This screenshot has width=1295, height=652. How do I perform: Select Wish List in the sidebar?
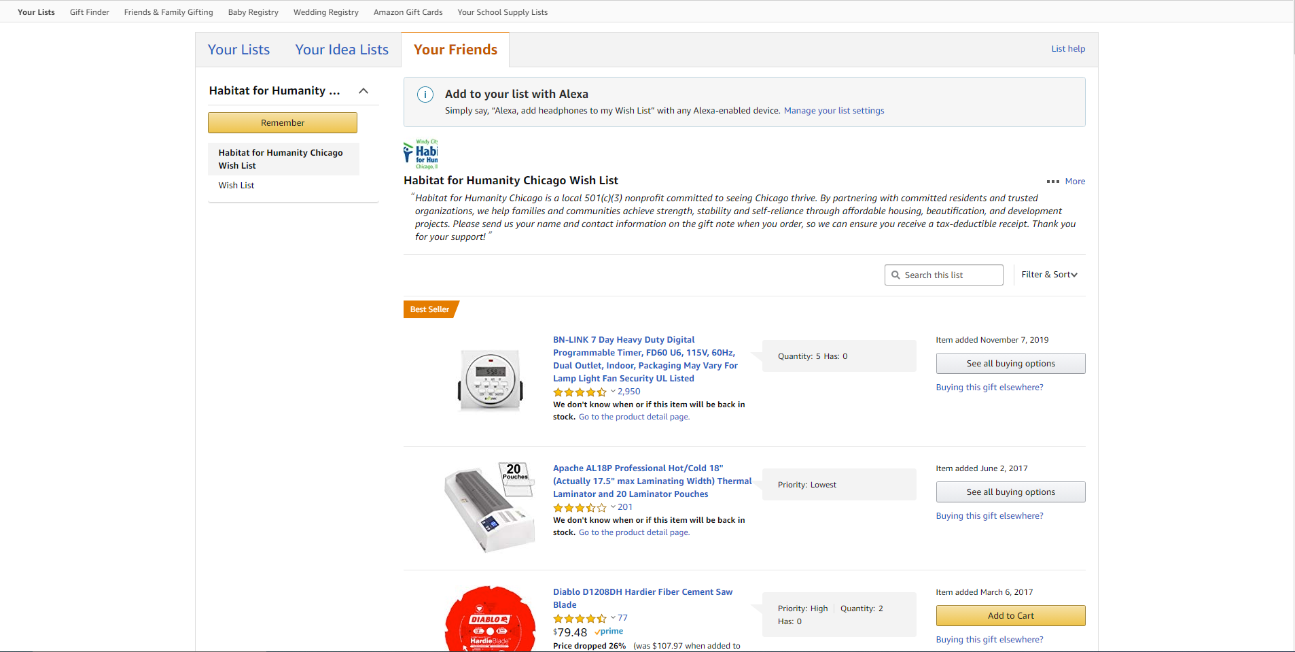pos(236,186)
